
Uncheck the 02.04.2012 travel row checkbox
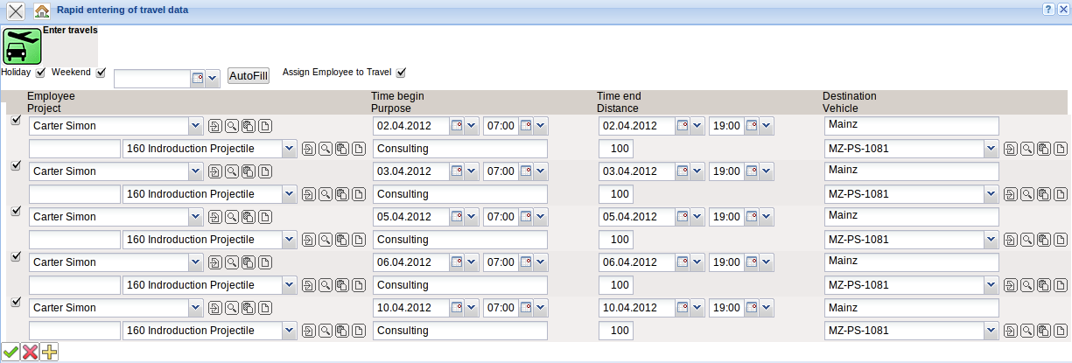coord(15,121)
